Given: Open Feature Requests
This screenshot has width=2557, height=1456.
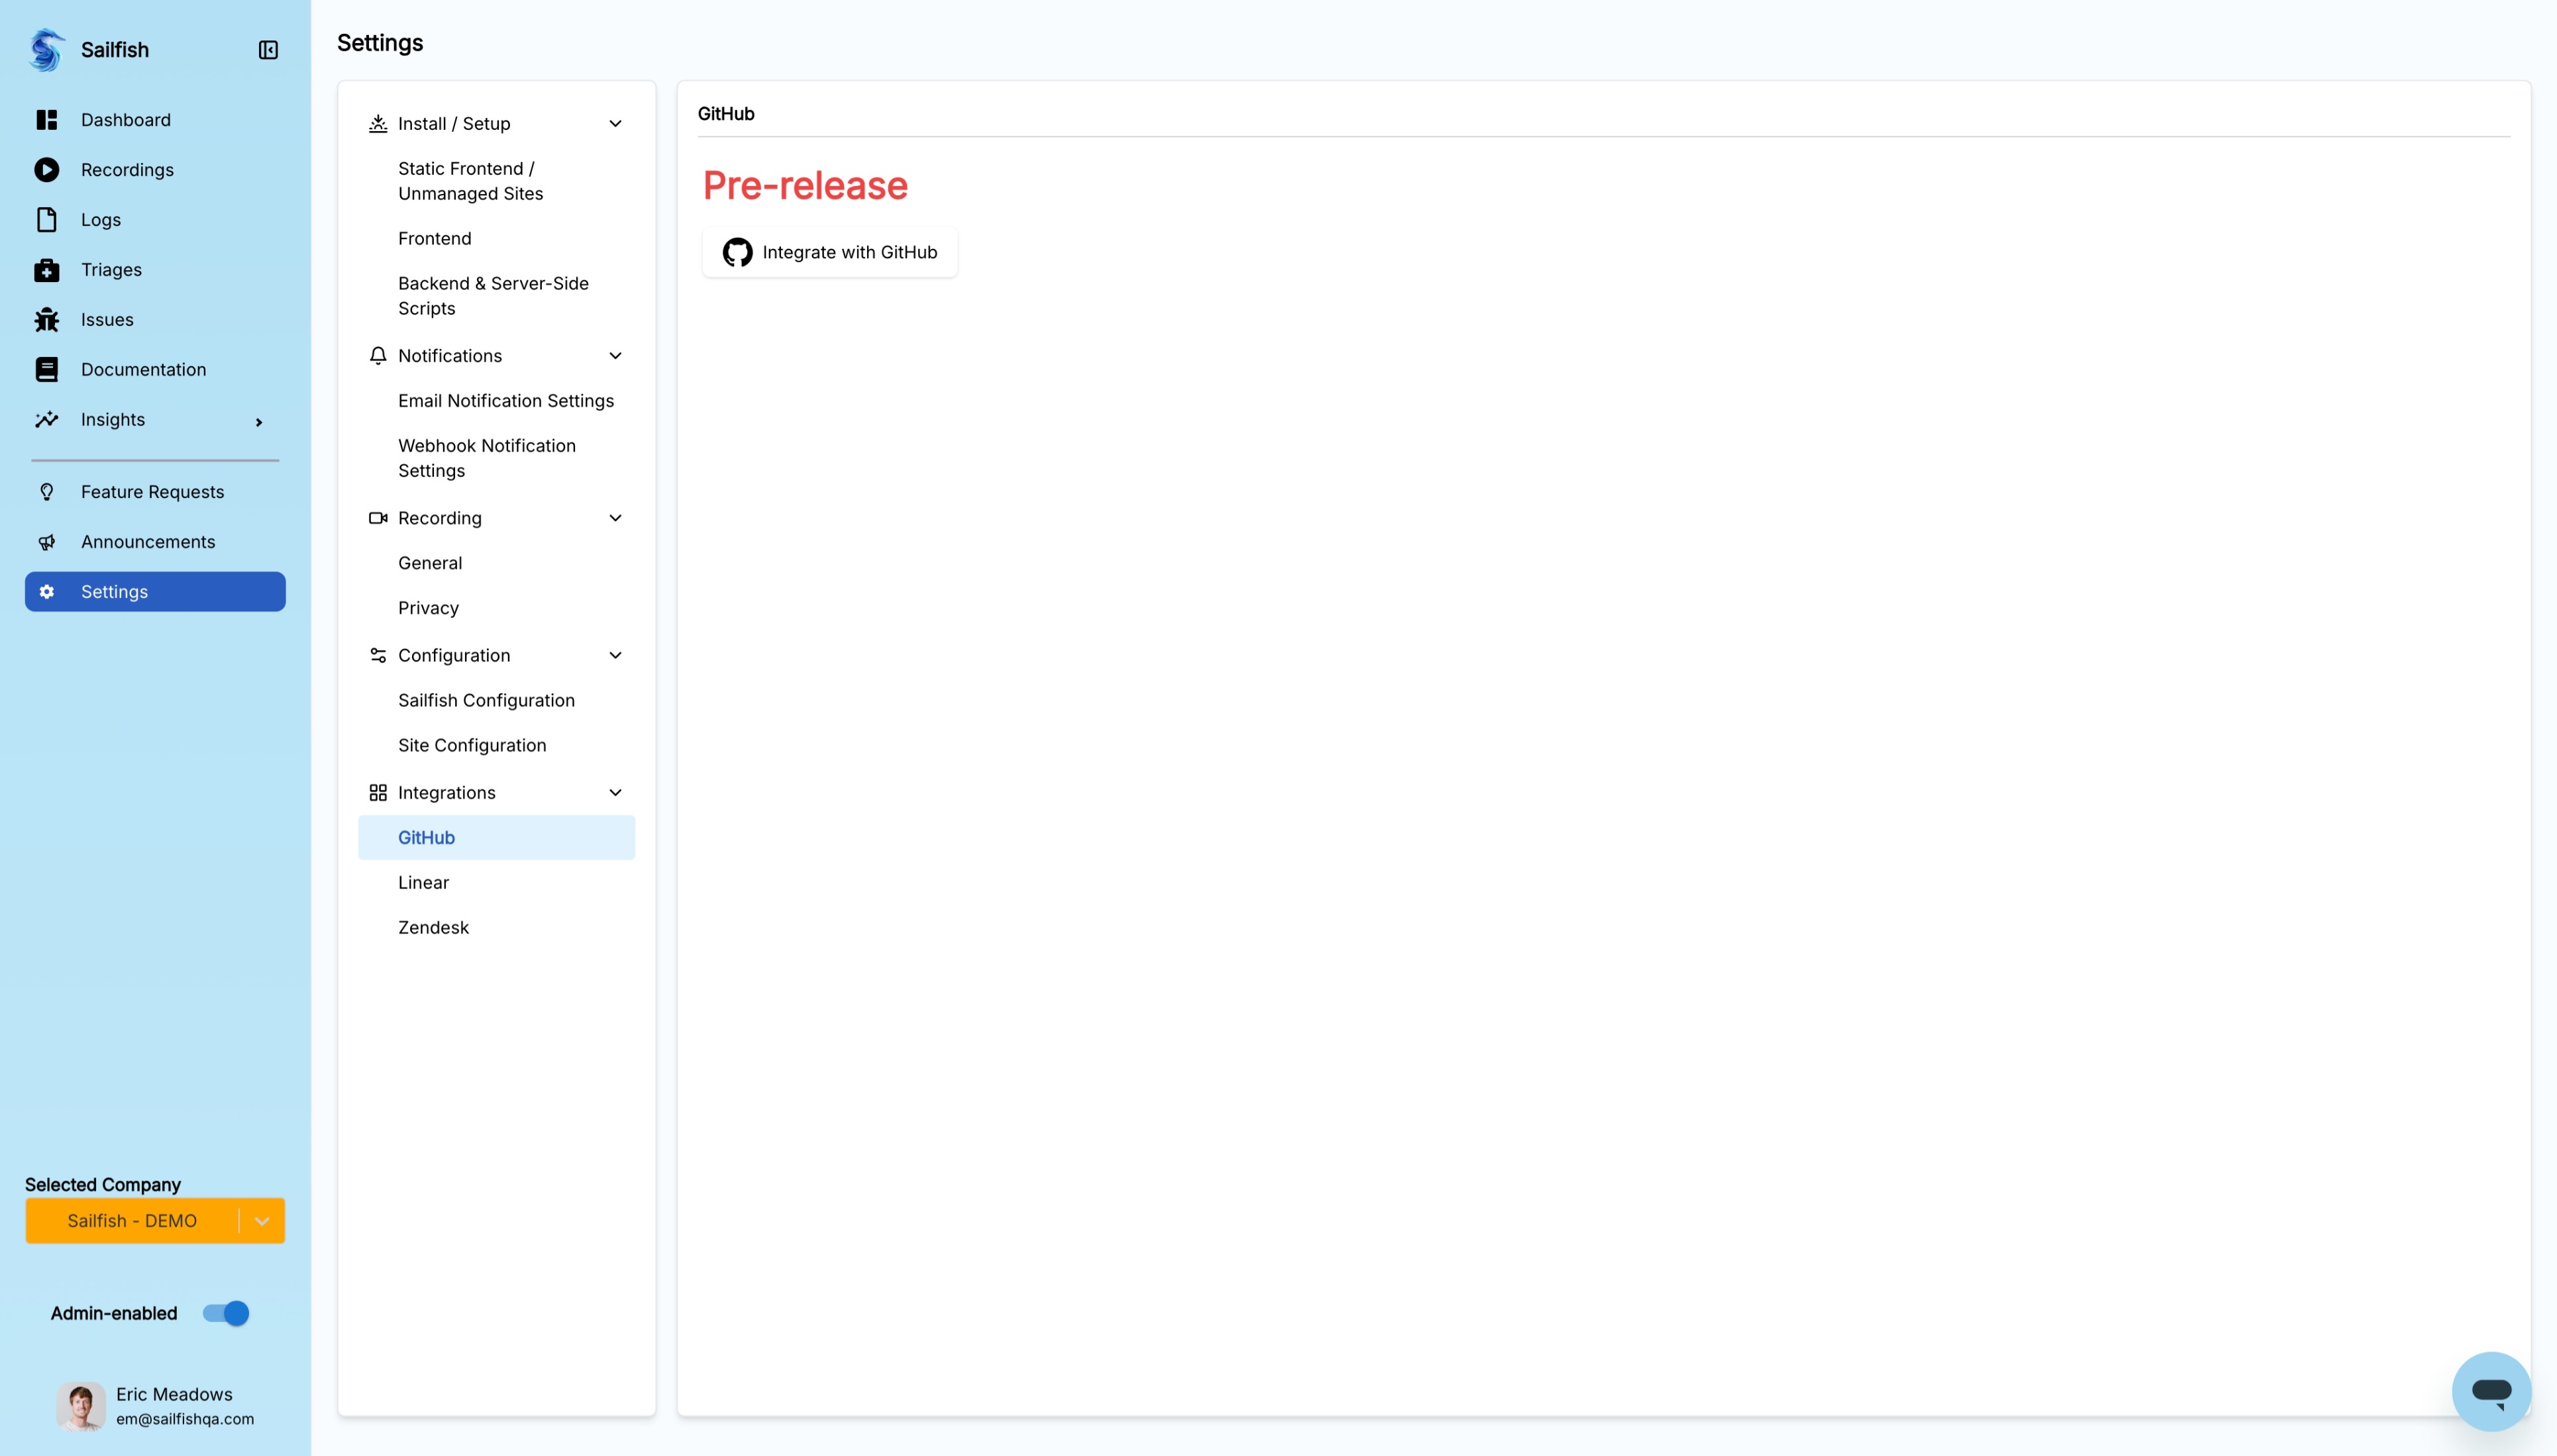Looking at the screenshot, I should (x=152, y=491).
